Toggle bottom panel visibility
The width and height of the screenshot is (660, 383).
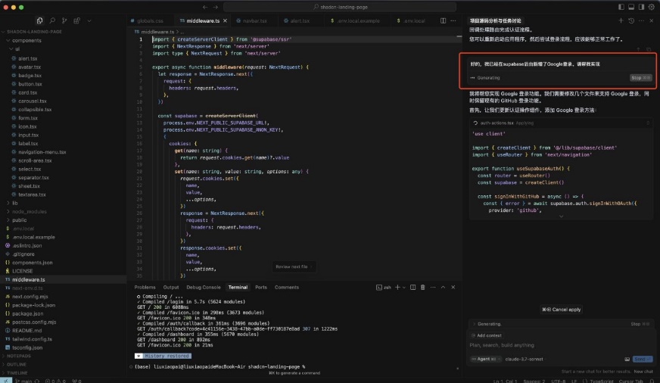point(630,7)
